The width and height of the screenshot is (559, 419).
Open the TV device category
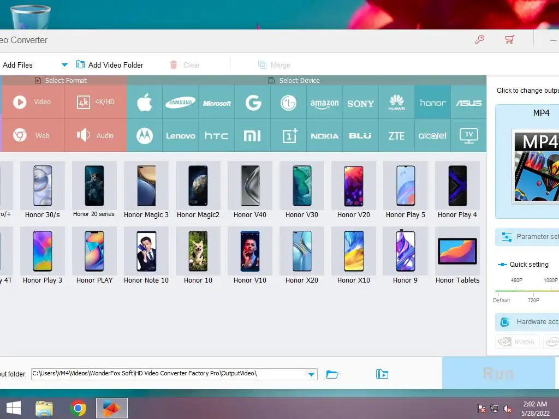pos(468,136)
